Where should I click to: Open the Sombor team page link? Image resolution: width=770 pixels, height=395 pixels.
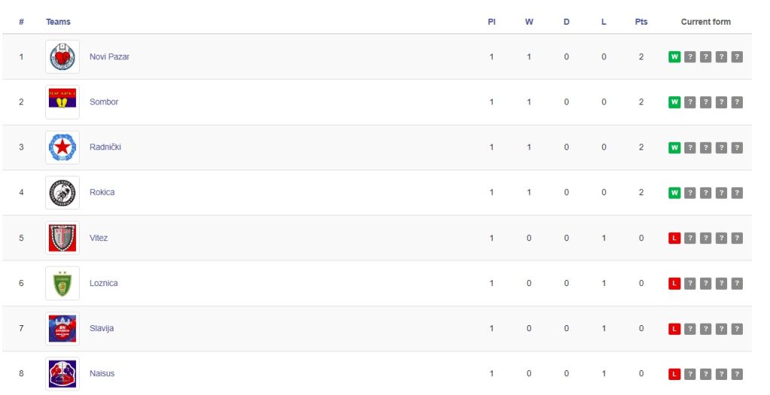click(104, 102)
